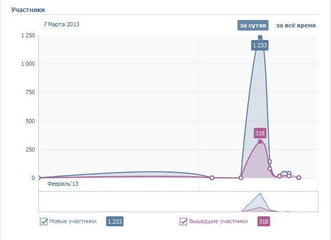The height and width of the screenshot is (240, 331).
Task: Click the blue 1 233 legend badge
Action: coord(115,222)
